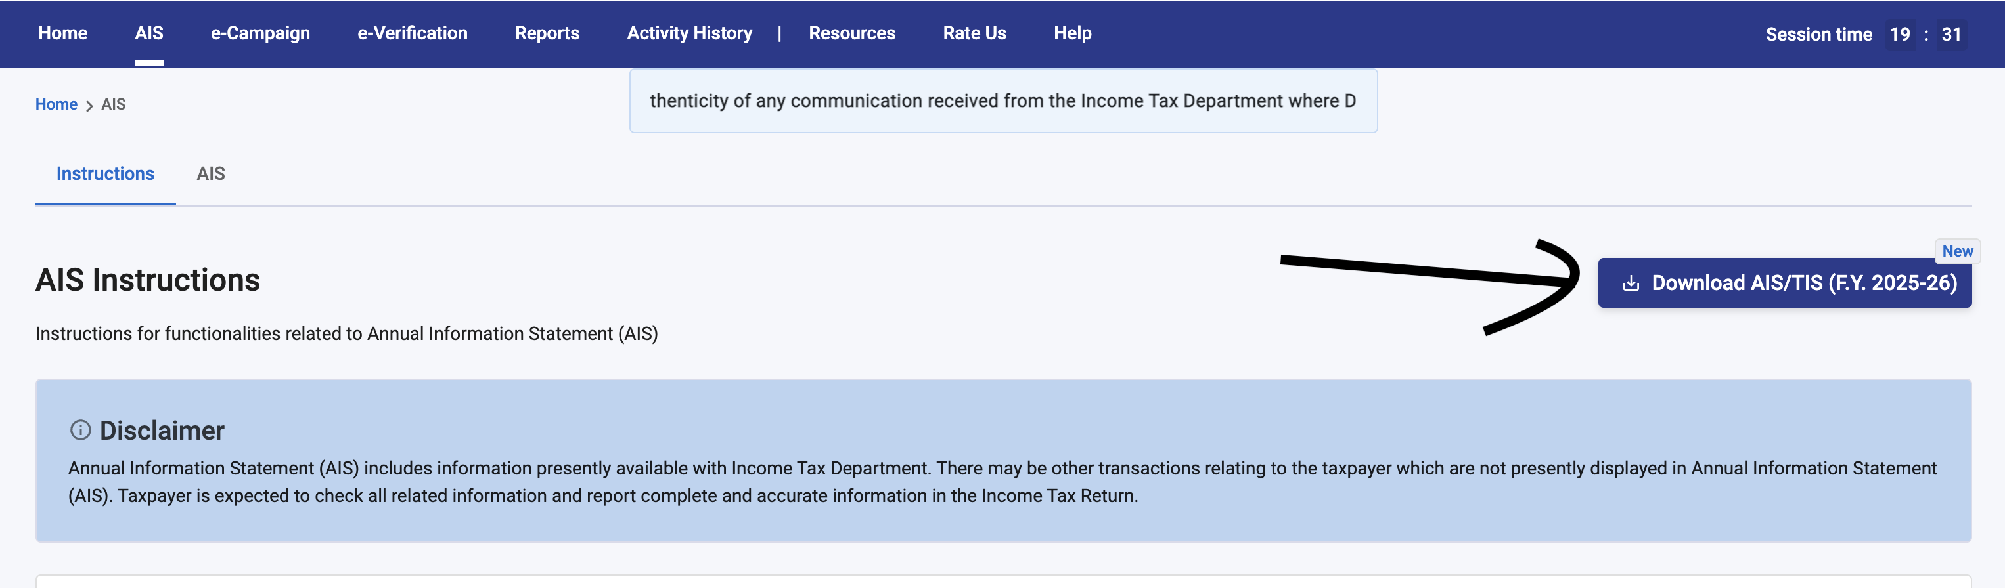Go to e-Campaign in the top menu

point(261,33)
